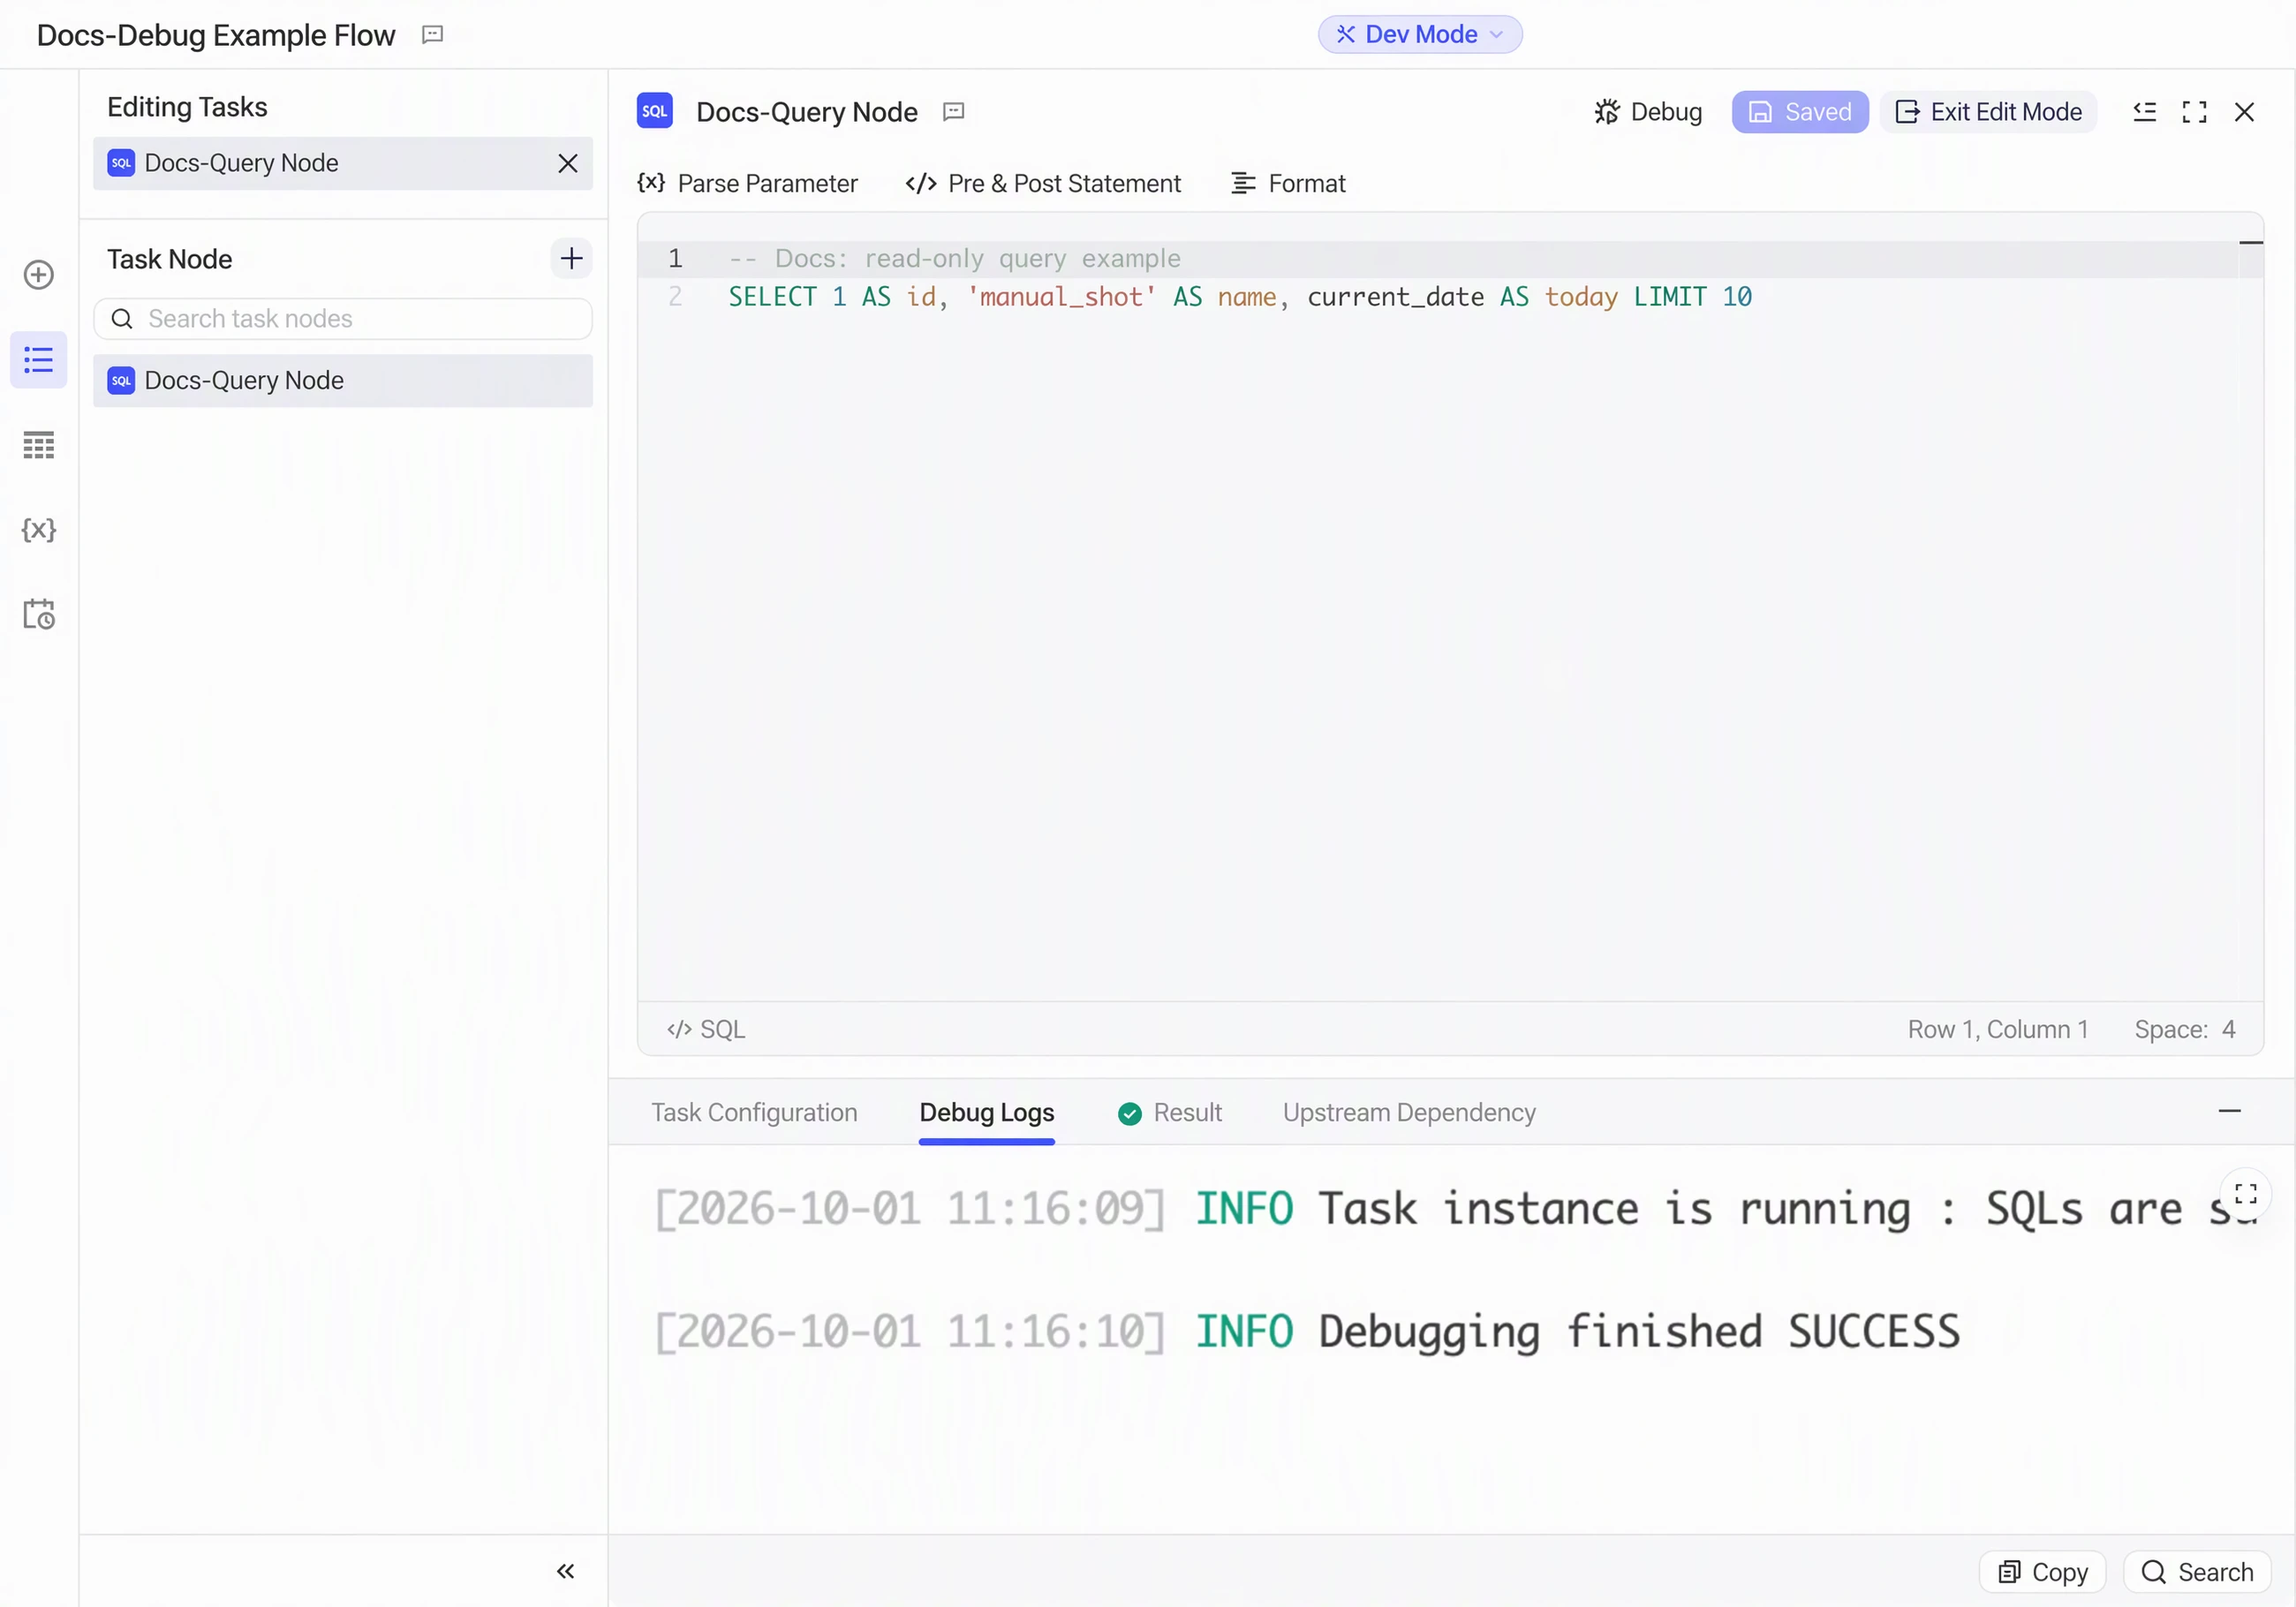The width and height of the screenshot is (2296, 1607).
Task: Expand the editor to fullscreen
Action: pyautogui.click(x=2194, y=112)
